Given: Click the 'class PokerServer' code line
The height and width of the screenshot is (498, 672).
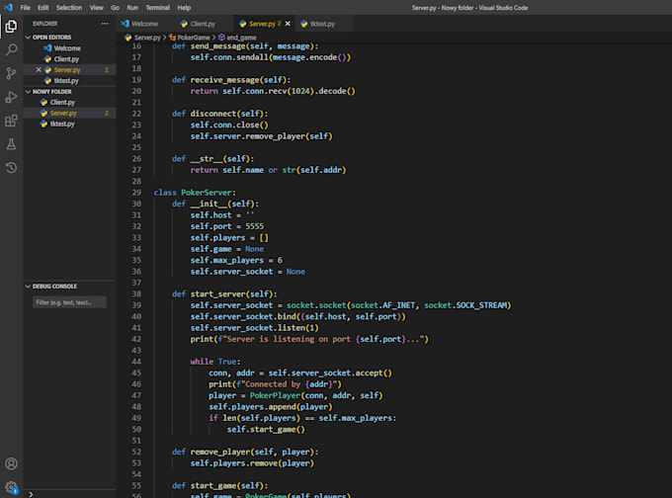Looking at the screenshot, I should (x=195, y=193).
